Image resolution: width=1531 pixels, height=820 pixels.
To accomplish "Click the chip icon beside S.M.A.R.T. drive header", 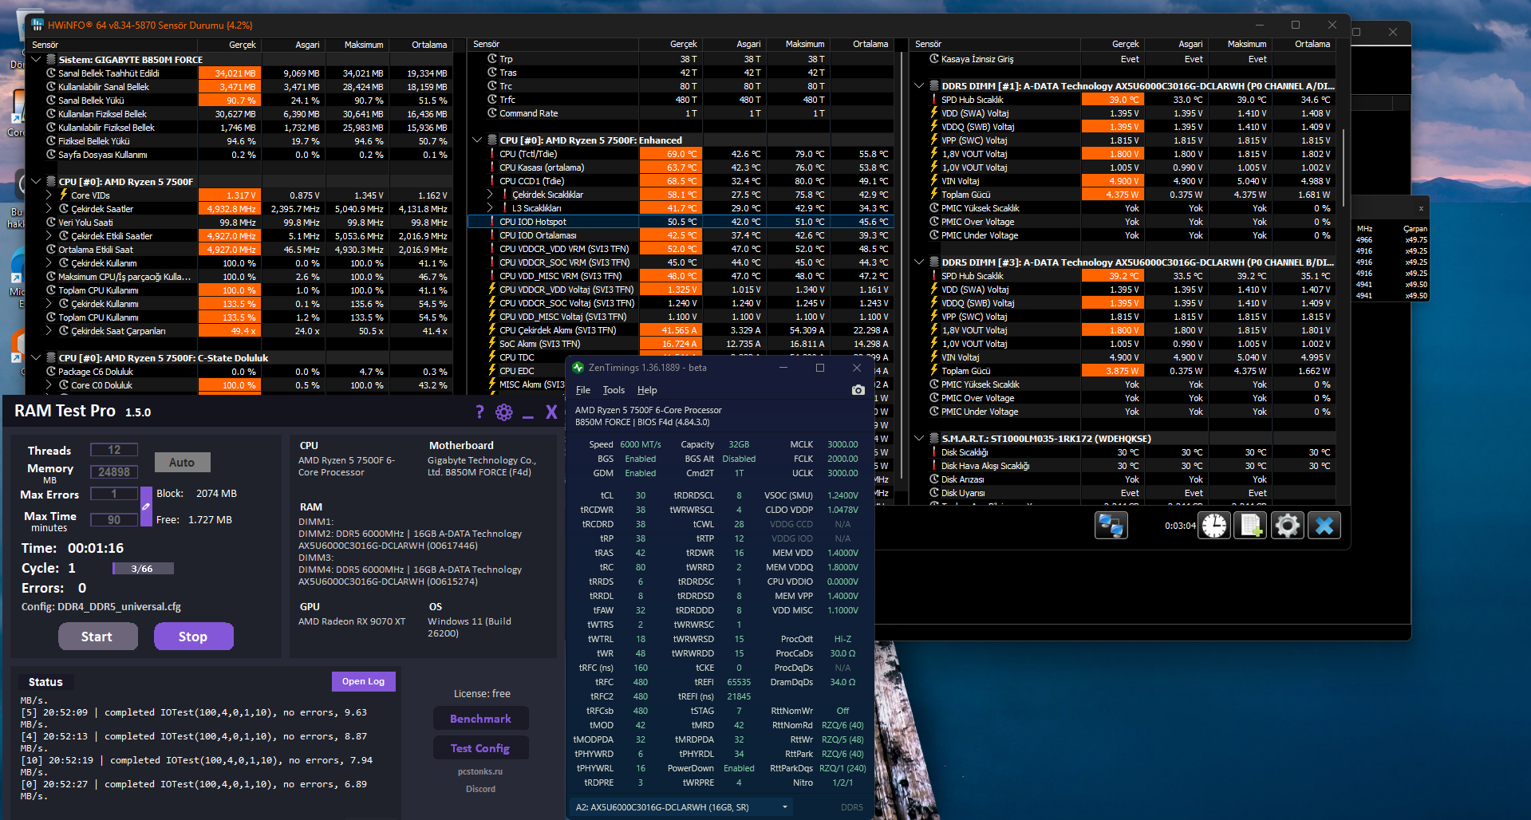I will 933,438.
